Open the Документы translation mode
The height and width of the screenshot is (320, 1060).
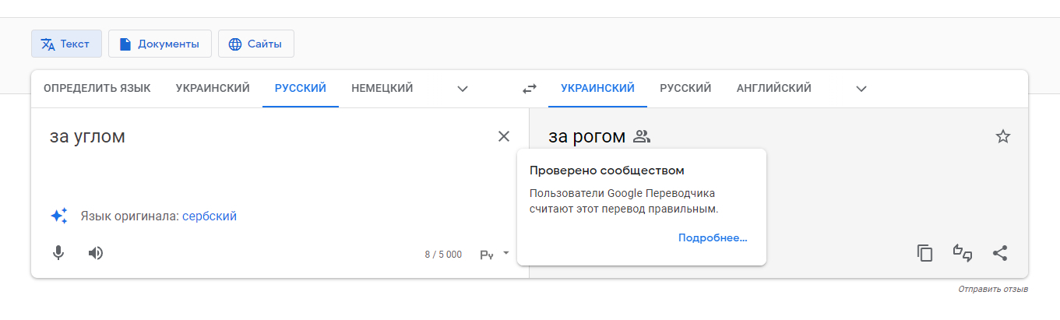point(160,44)
